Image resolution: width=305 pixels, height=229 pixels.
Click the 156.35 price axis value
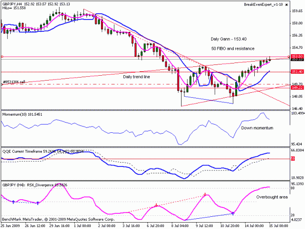tap(297, 36)
